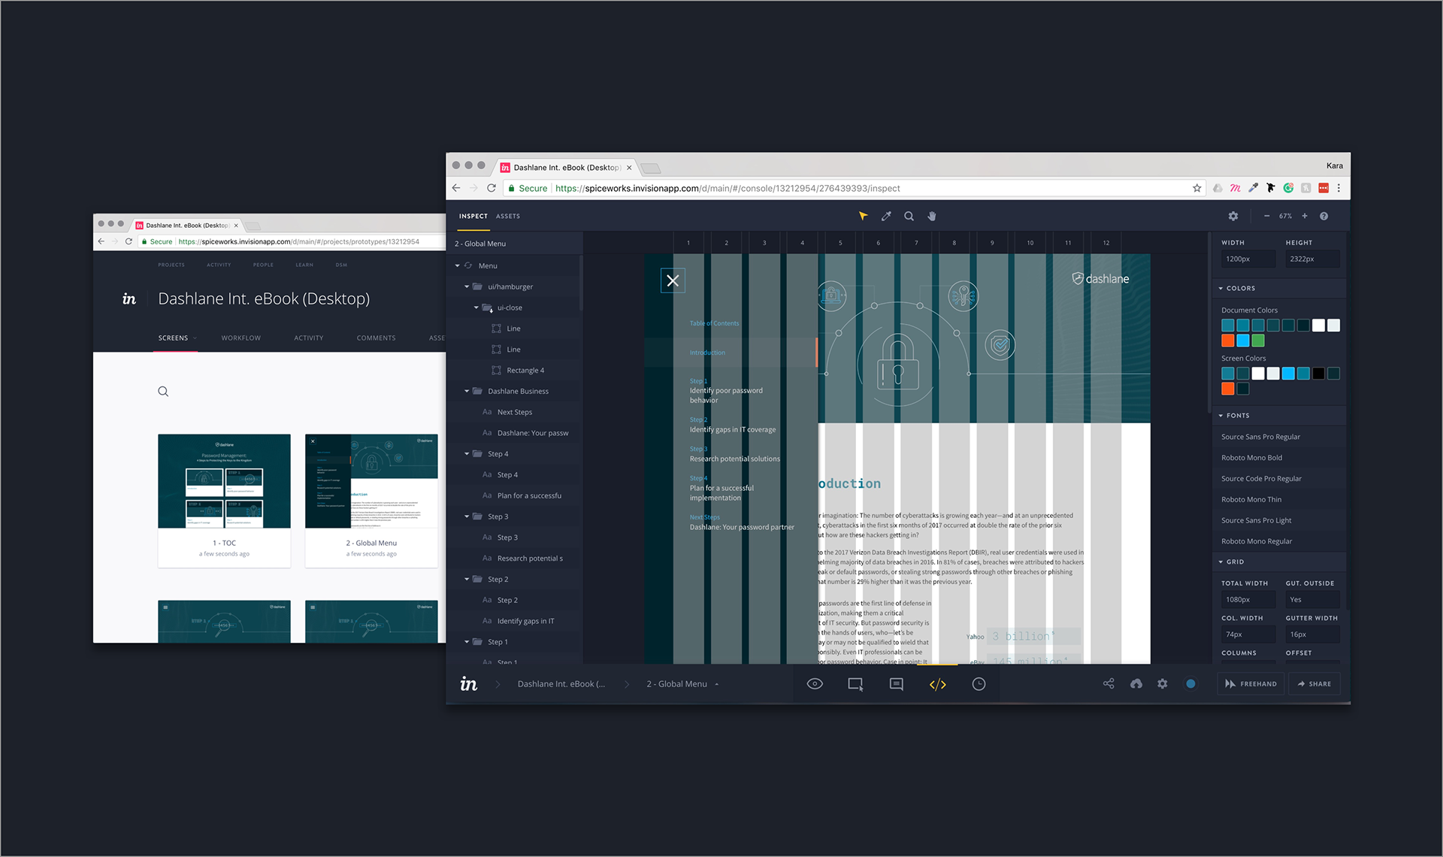
Task: Go back in front browser window
Action: 456,188
